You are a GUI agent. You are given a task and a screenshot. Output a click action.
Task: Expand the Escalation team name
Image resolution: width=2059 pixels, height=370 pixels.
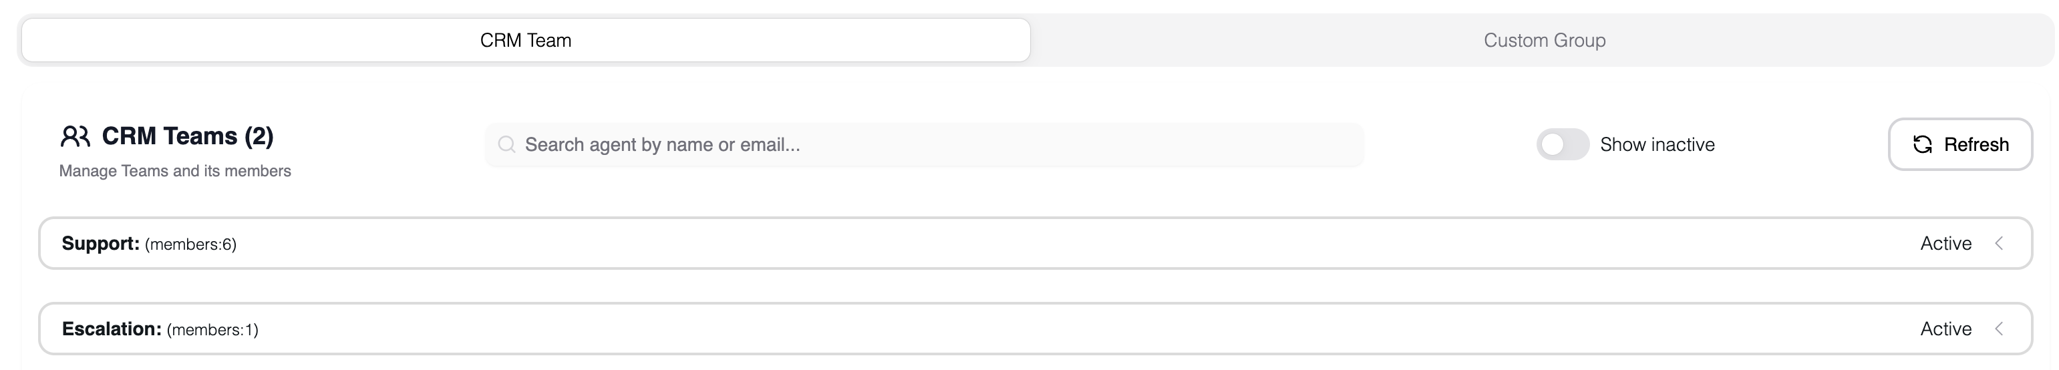[112, 329]
